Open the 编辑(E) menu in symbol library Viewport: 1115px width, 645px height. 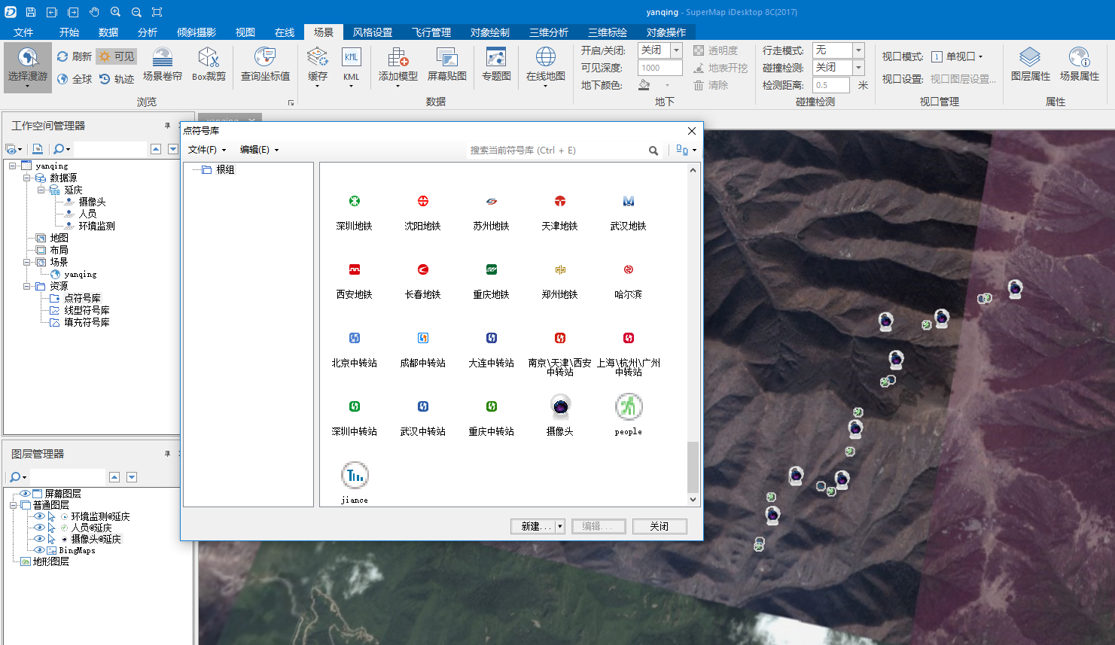point(259,150)
